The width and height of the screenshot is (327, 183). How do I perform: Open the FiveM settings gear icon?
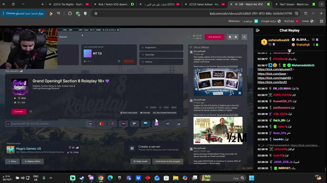236,37
